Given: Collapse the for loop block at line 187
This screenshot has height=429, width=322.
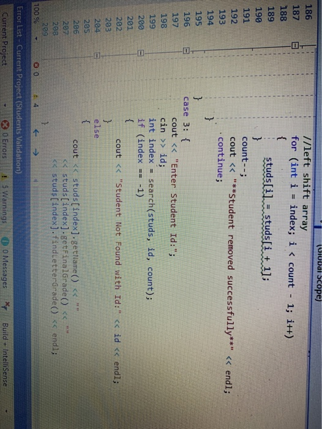Looking at the screenshot, I should (x=295, y=45).
